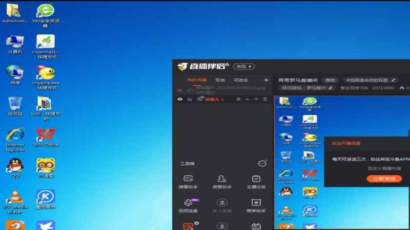This screenshot has height=230, width=410.
Task: Switch to 我的场景 tab
Action: 197,80
